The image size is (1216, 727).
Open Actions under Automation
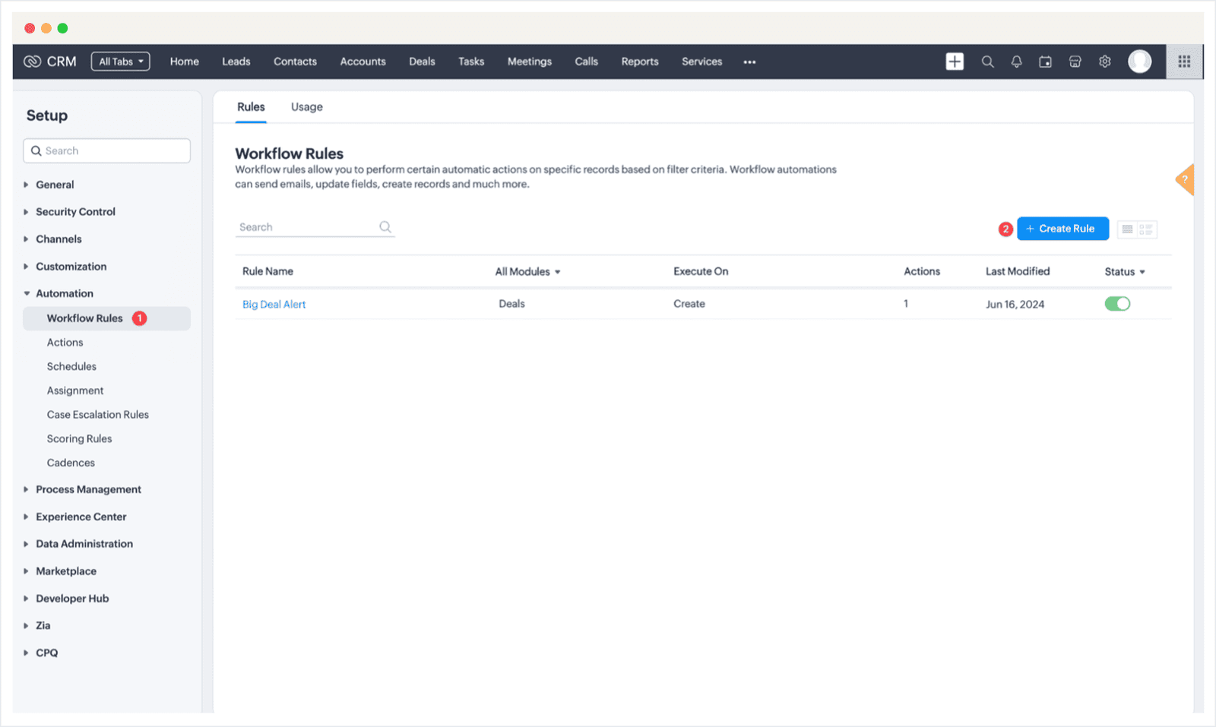[x=65, y=343]
